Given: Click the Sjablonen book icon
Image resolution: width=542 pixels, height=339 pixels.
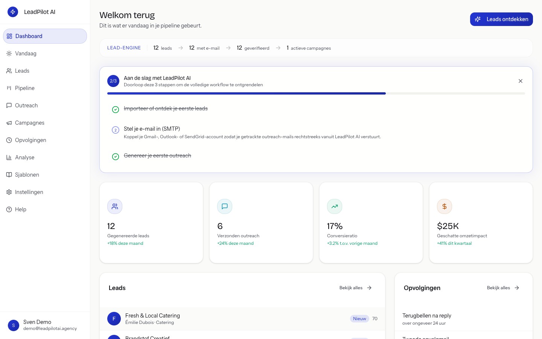Looking at the screenshot, I should [9, 175].
